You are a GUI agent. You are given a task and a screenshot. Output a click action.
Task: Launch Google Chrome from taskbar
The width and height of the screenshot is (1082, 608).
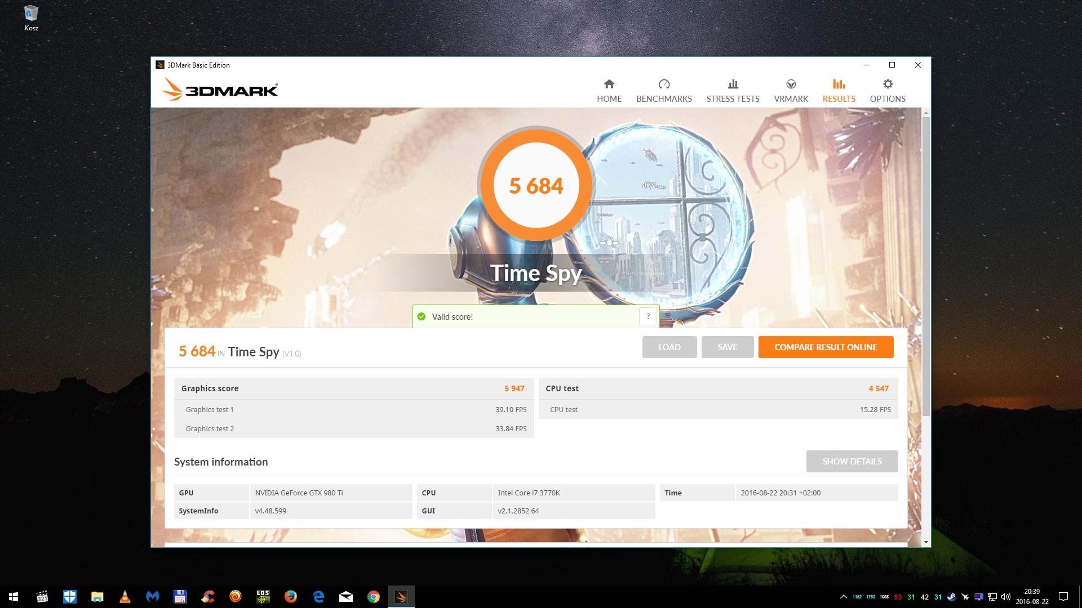[373, 597]
